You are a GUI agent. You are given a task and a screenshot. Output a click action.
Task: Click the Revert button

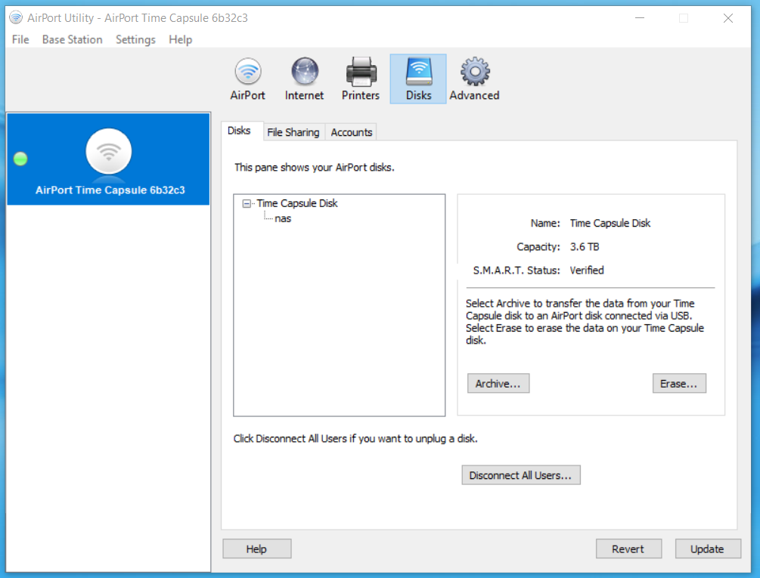(628, 549)
